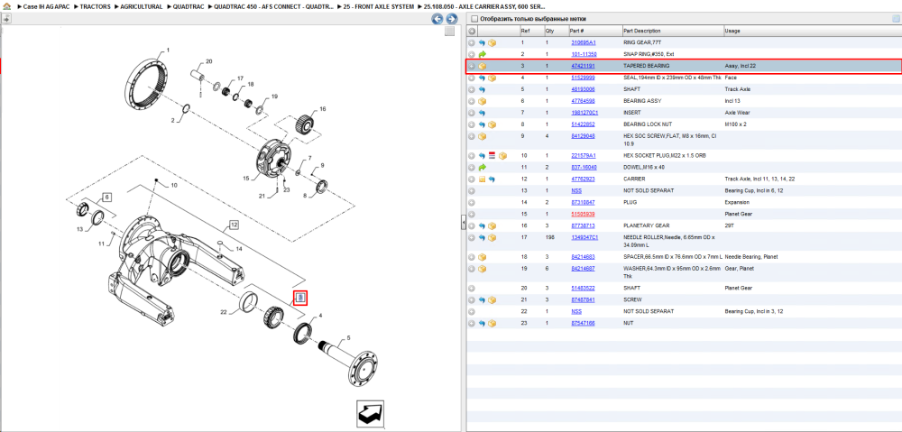Image resolution: width=902 pixels, height=432 pixels.
Task: Collapse the diagram pane with splitter arrow
Action: [463, 223]
